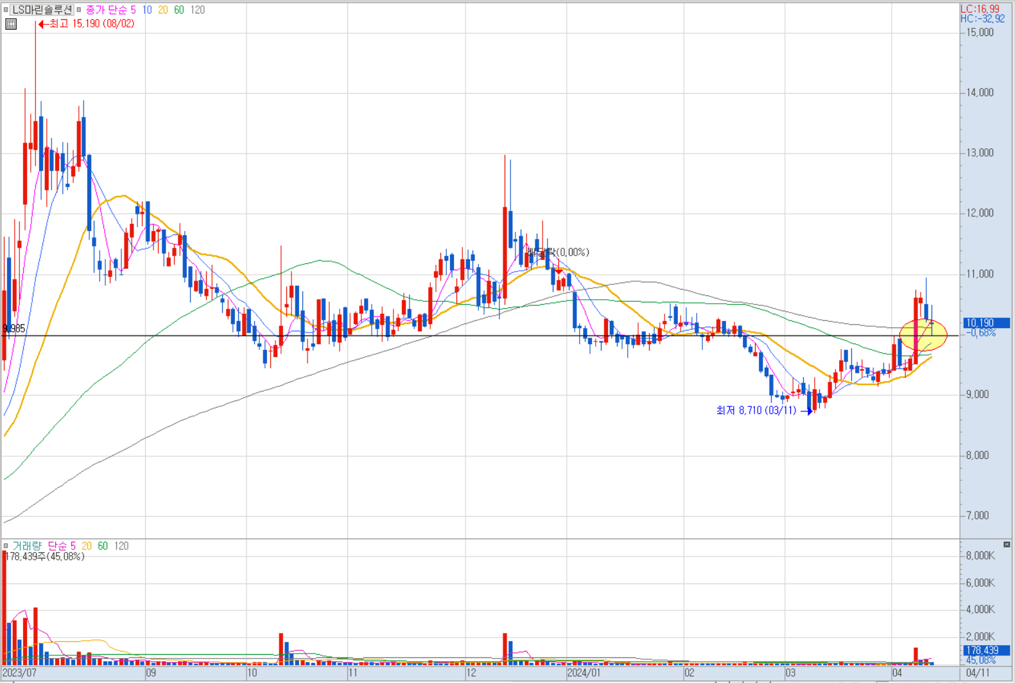This screenshot has height=683, width=1015.
Task: Click the HC:-32.92 indicator
Action: click(x=982, y=19)
